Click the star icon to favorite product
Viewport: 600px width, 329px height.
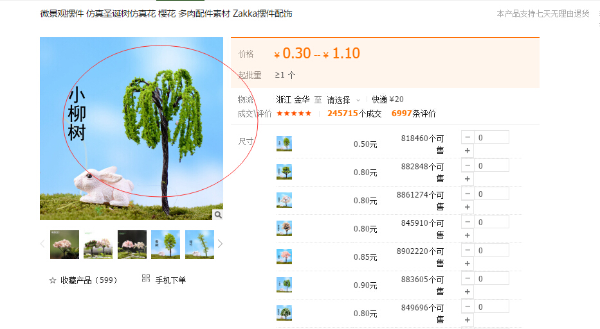coord(53,280)
